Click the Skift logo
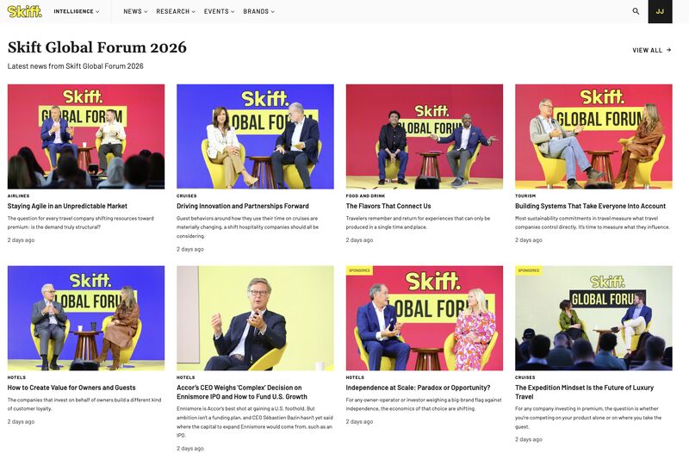The image size is (689, 453). click(25, 11)
